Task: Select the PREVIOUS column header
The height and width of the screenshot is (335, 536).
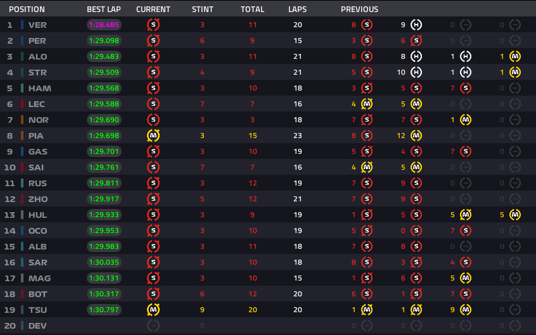Action: pos(359,9)
